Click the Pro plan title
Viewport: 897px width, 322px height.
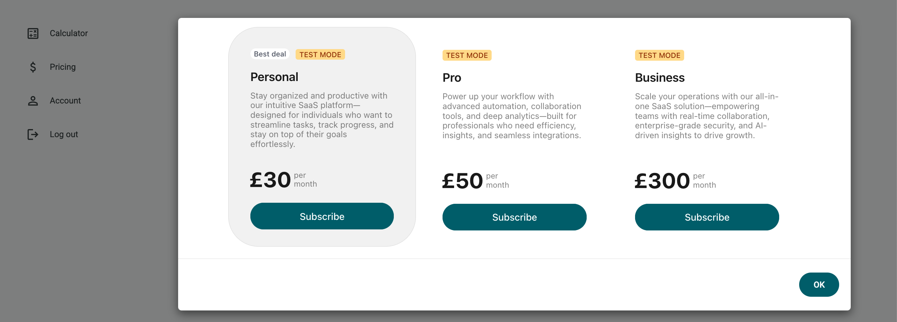pos(452,78)
